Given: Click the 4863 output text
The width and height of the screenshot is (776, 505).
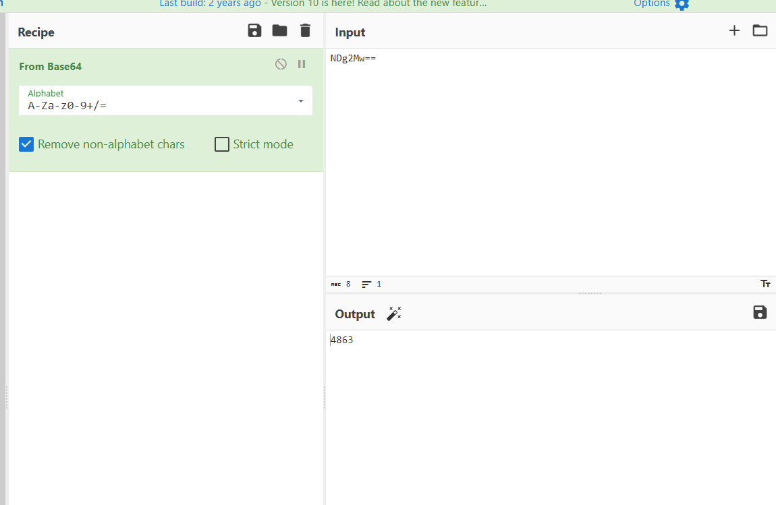Looking at the screenshot, I should pos(342,340).
